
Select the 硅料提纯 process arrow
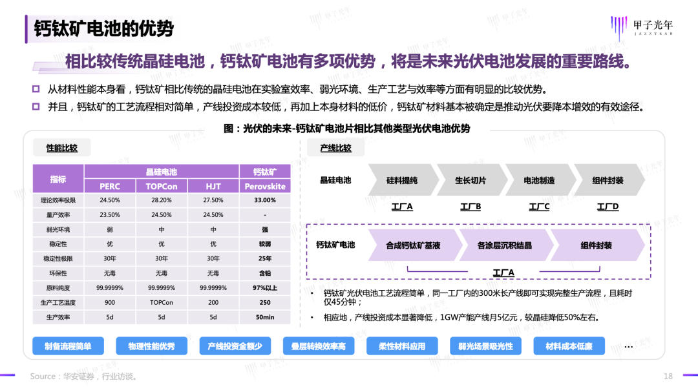pyautogui.click(x=401, y=180)
